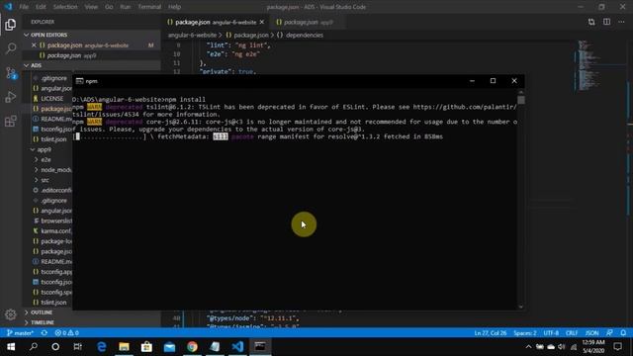Launch Microsoft Edge from taskbar
Image resolution: width=633 pixels, height=356 pixels.
tap(101, 347)
